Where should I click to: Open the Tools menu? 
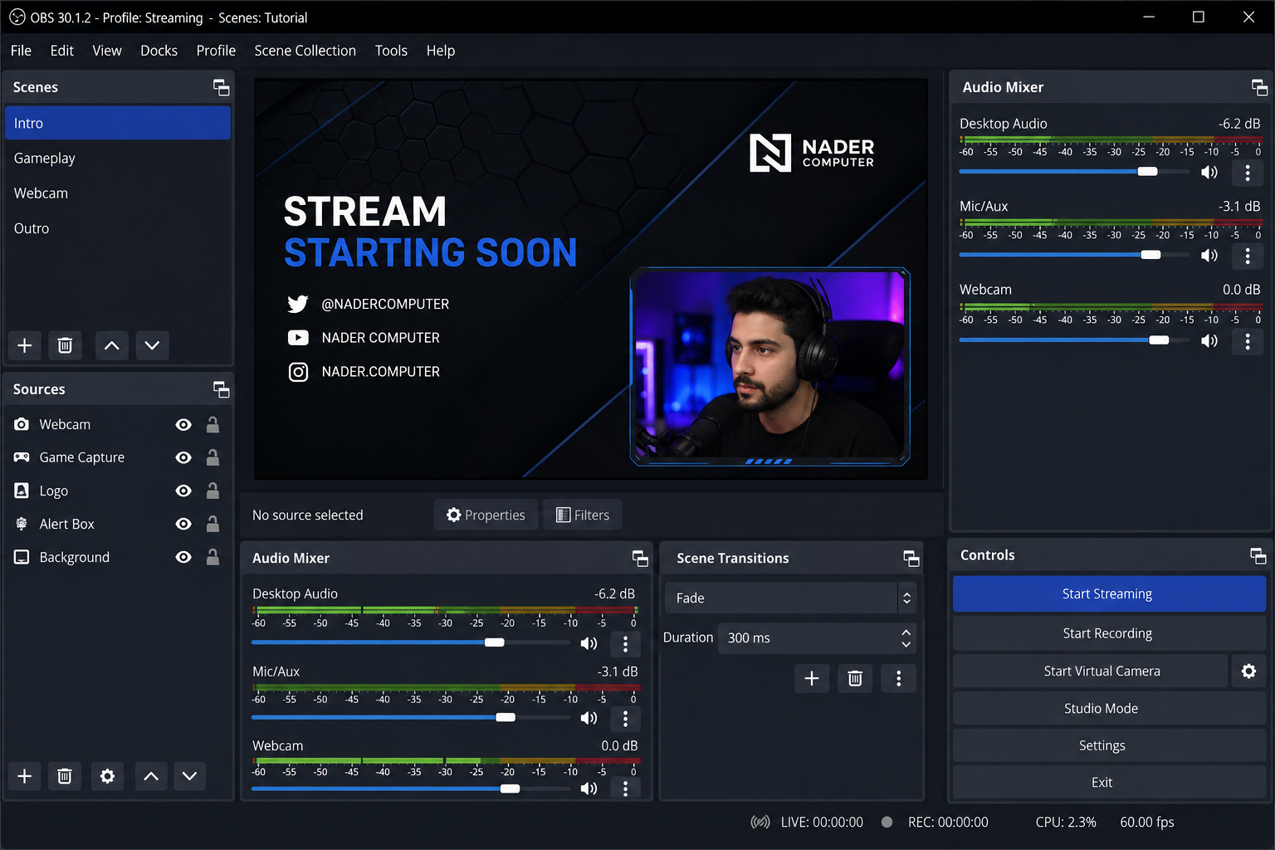pos(391,51)
